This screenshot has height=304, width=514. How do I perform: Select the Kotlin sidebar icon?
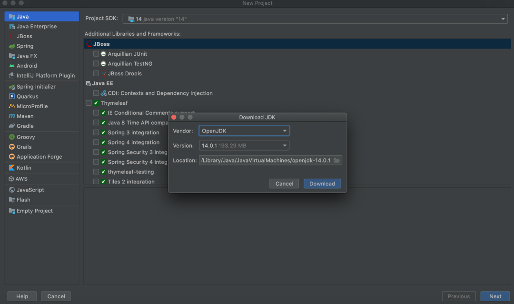[x=11, y=167]
